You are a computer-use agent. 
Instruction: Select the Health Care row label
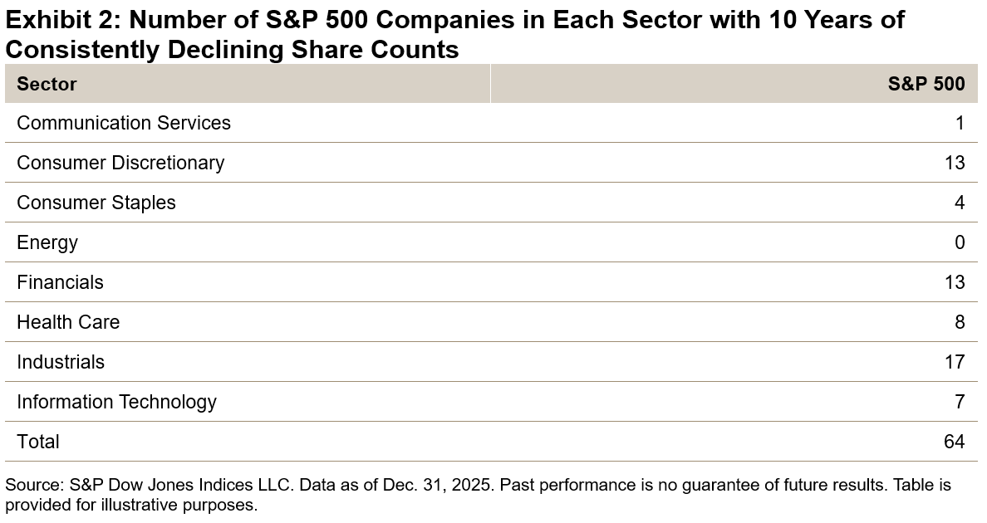click(68, 322)
